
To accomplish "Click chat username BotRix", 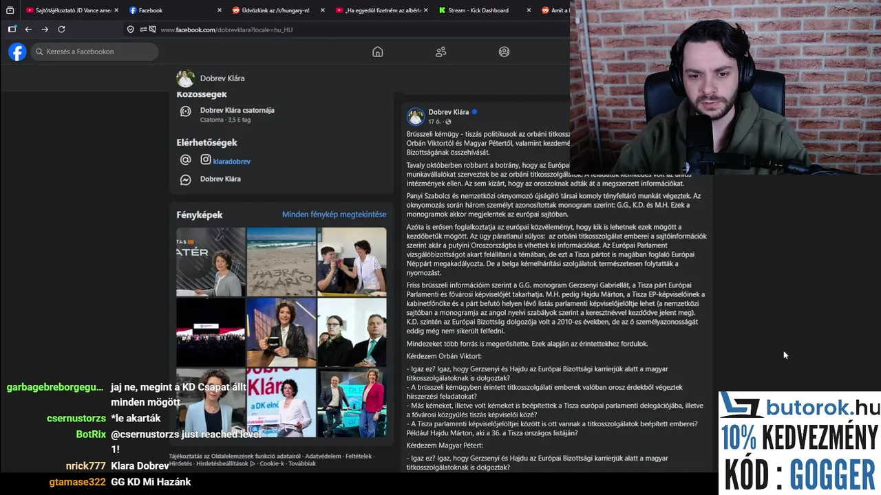I will (x=91, y=434).
